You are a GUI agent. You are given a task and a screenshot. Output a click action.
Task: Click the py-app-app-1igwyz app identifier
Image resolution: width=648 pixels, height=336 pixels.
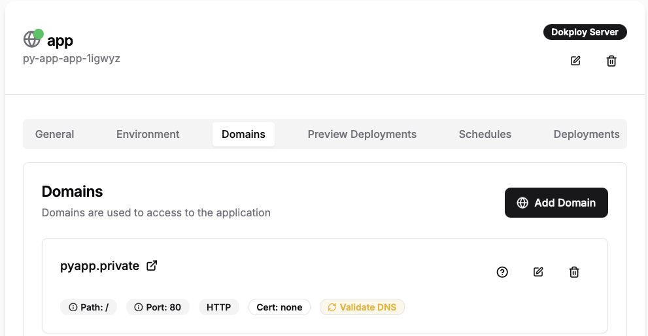(71, 59)
